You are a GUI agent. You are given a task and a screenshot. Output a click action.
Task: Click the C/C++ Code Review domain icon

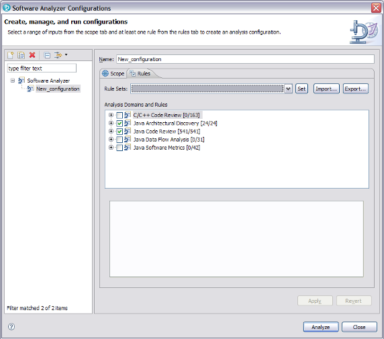(x=128, y=115)
